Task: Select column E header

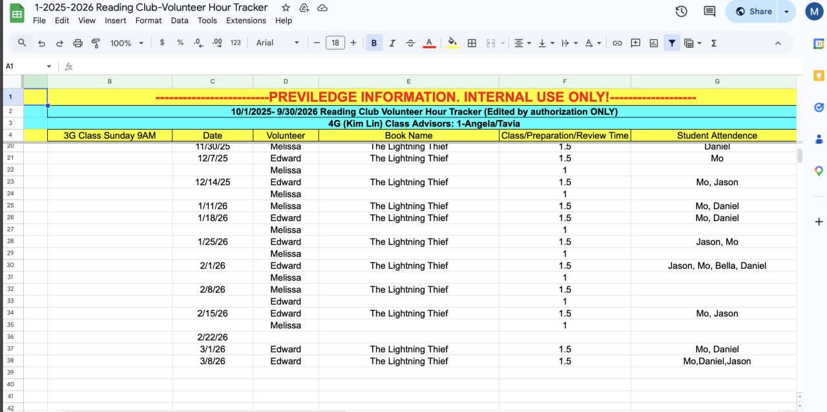Action: 409,81
